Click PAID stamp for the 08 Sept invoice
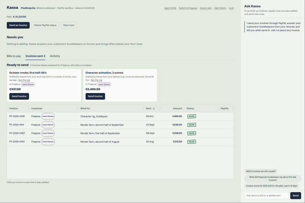The width and height of the screenshot is (305, 203). click(191, 133)
